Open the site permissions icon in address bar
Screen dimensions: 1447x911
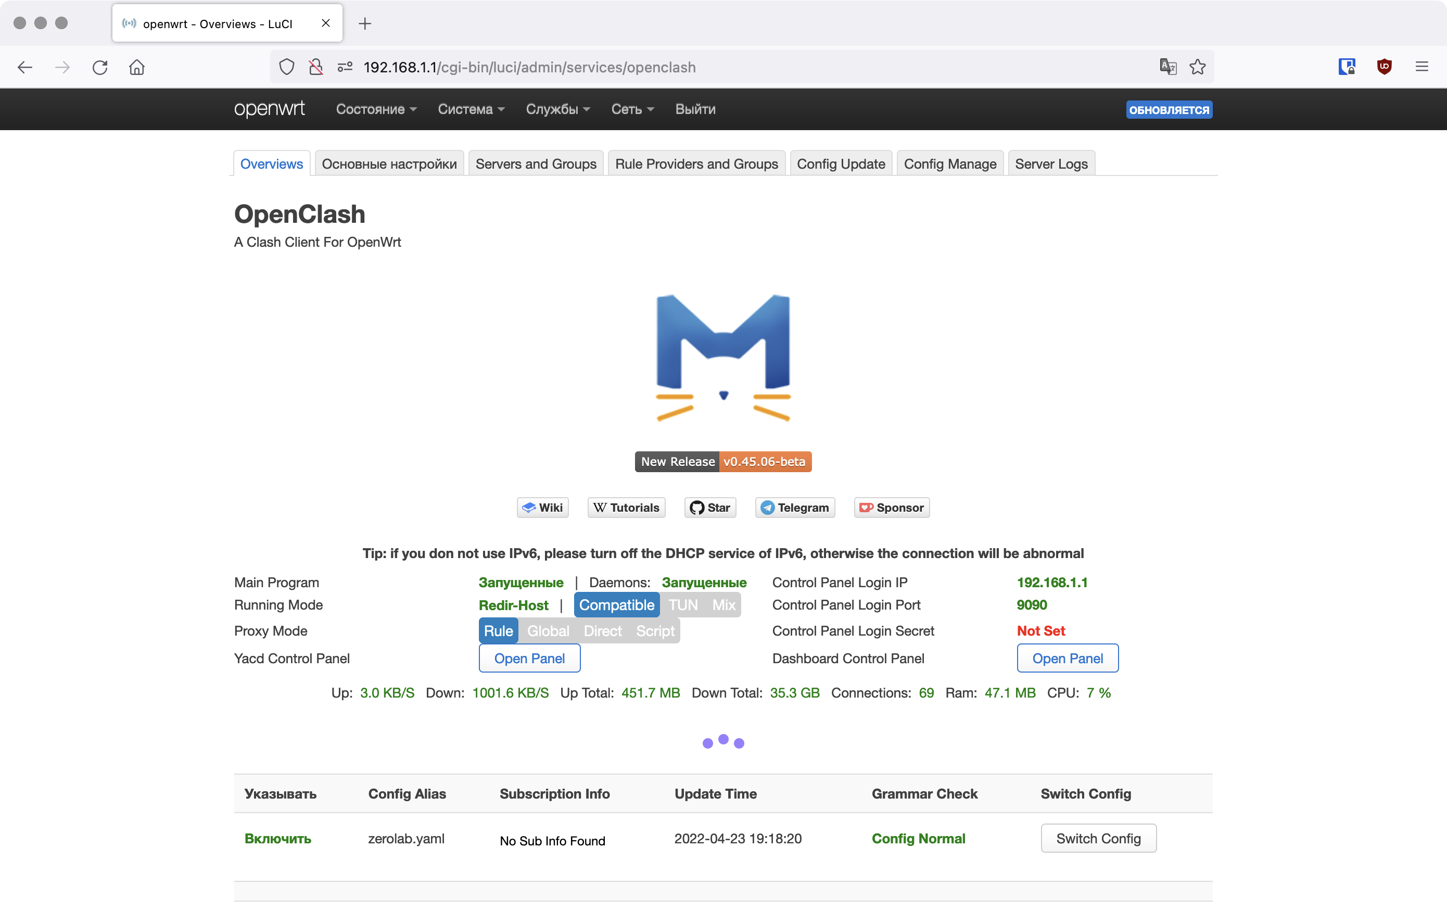345,67
